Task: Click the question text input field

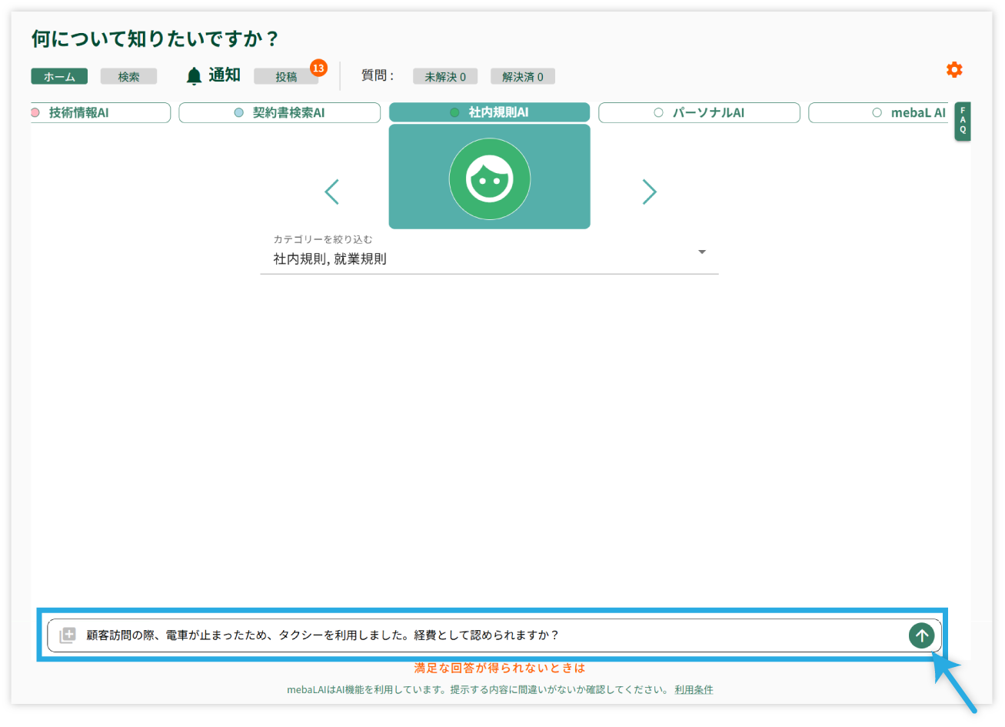Action: click(492, 635)
